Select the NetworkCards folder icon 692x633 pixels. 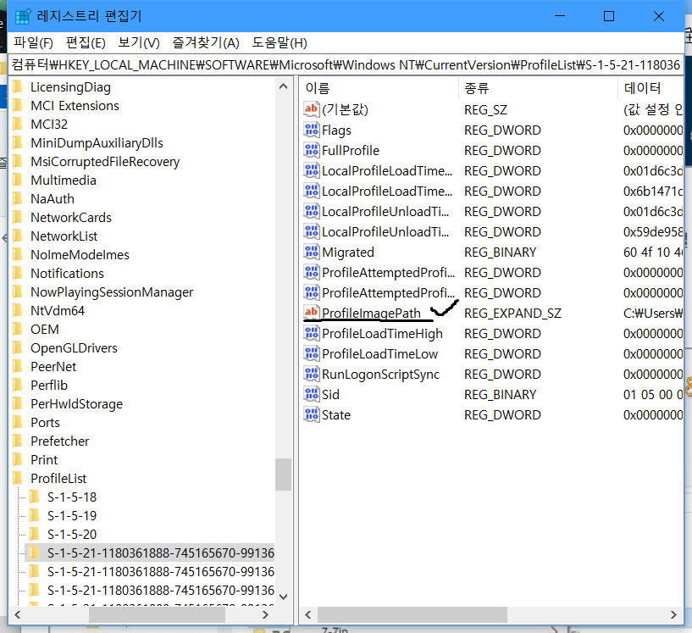point(18,217)
